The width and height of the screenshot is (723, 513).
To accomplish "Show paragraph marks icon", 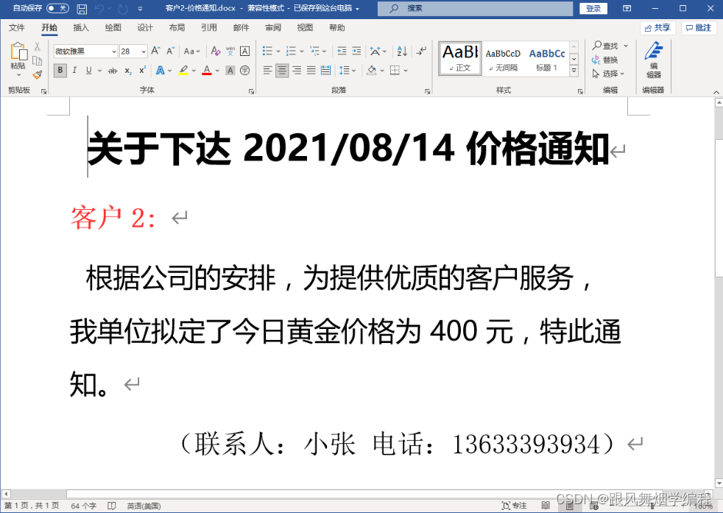I will (421, 51).
